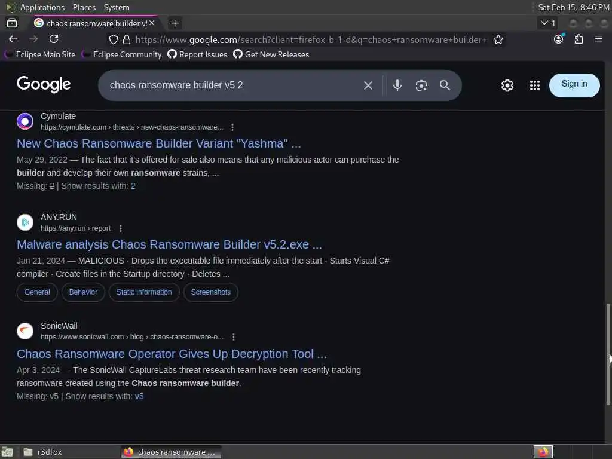This screenshot has width=612, height=459.
Task: Open the browser hamburger menu
Action: pyautogui.click(x=599, y=39)
